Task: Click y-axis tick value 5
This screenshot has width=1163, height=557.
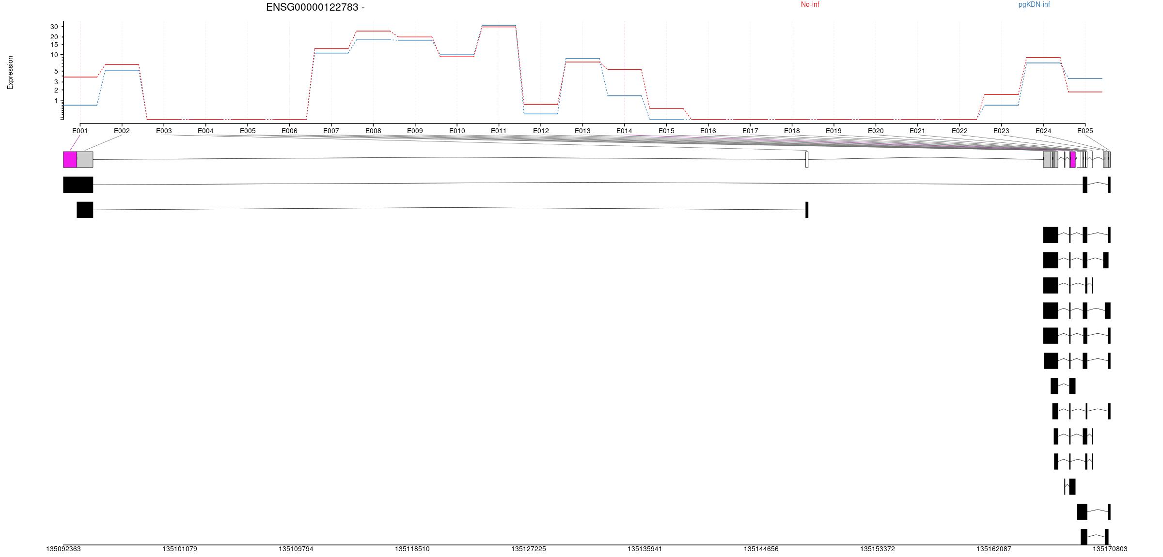Action: tap(56, 71)
